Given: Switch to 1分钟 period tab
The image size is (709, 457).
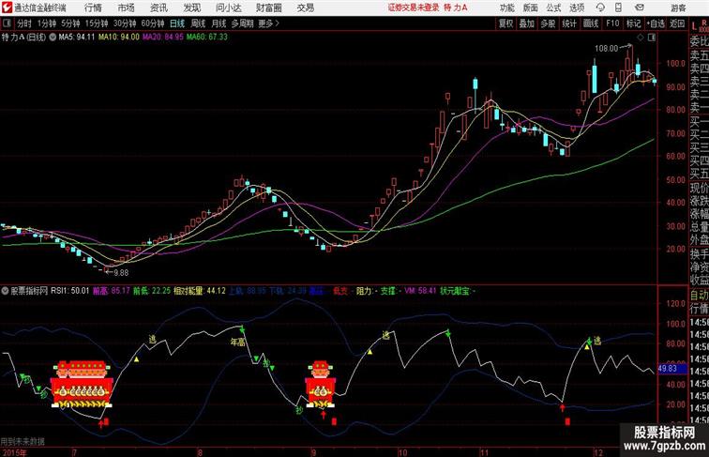Looking at the screenshot, I should [47, 23].
